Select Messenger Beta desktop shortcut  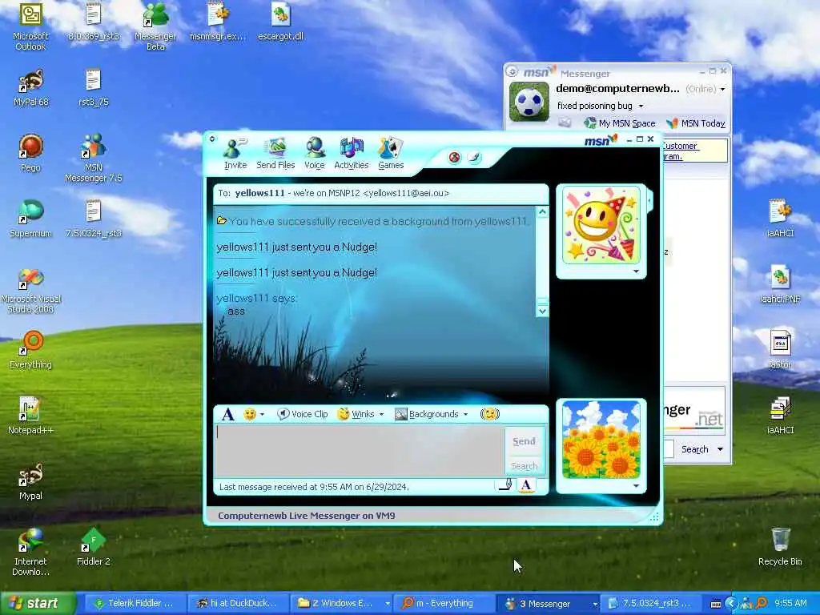(x=155, y=26)
